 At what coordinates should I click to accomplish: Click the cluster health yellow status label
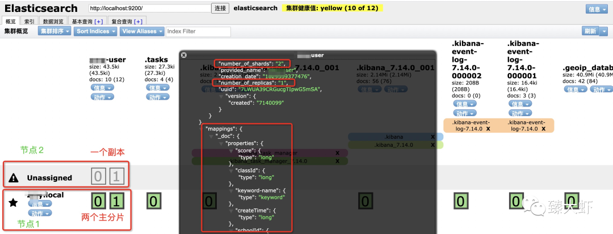(x=332, y=8)
